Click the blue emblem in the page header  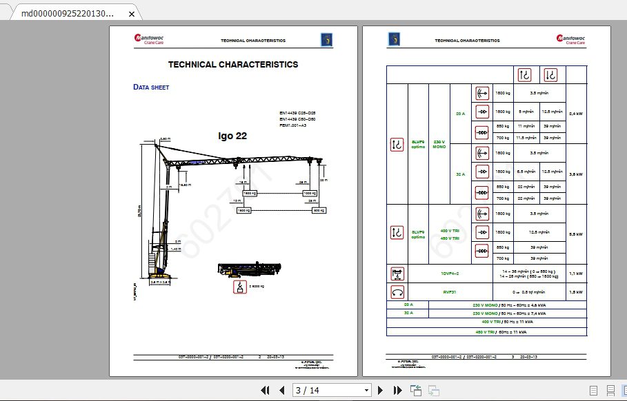pyautogui.click(x=326, y=39)
